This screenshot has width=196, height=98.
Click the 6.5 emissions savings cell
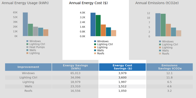click(x=169, y=82)
